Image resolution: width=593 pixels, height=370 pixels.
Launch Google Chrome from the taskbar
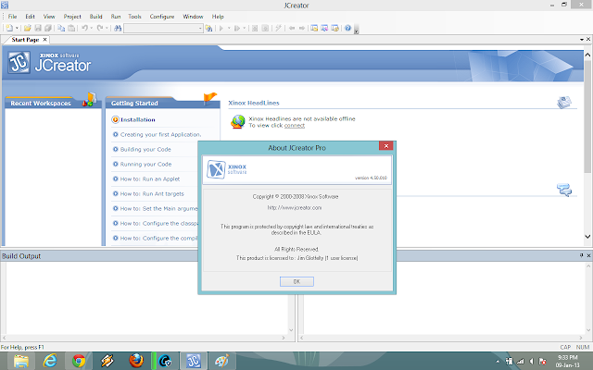tap(78, 361)
